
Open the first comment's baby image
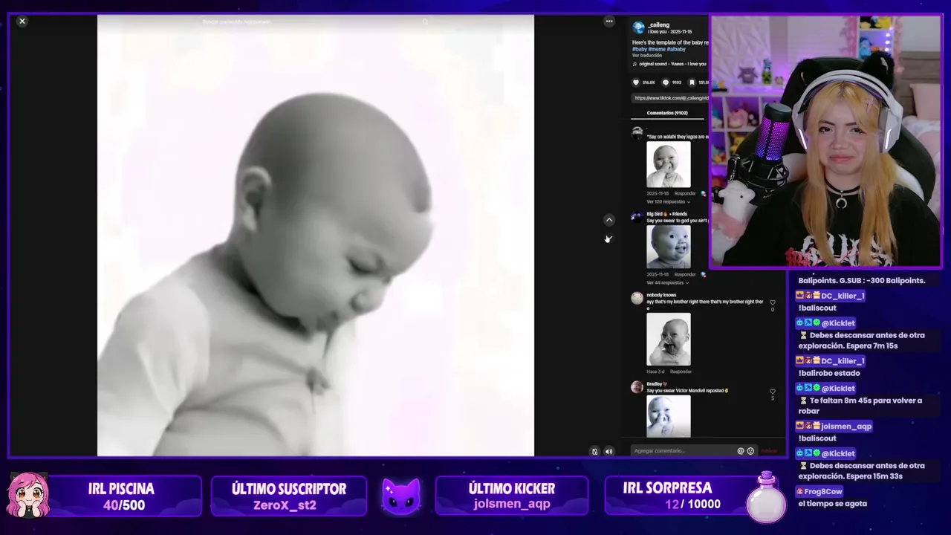tap(669, 165)
